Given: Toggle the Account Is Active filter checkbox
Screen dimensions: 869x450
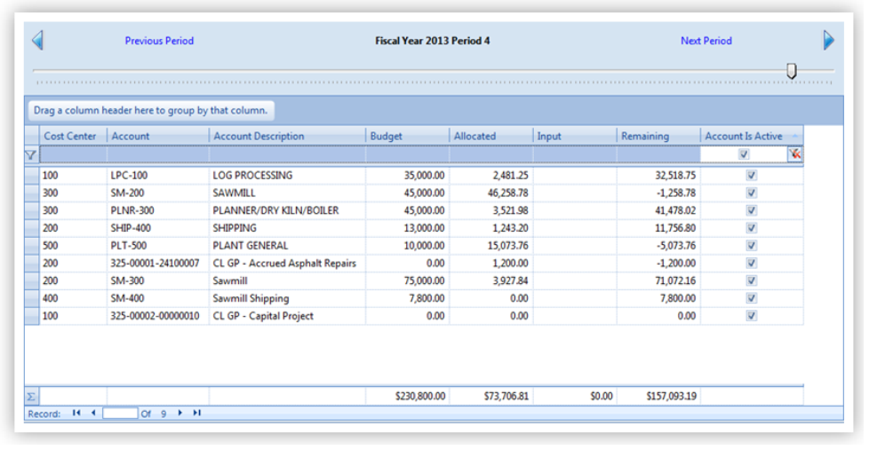Looking at the screenshot, I should tap(744, 154).
